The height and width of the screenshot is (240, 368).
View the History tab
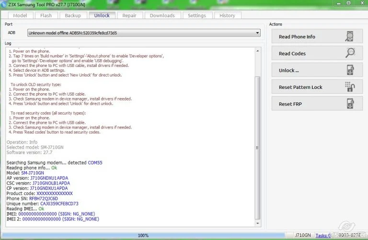point(227,15)
